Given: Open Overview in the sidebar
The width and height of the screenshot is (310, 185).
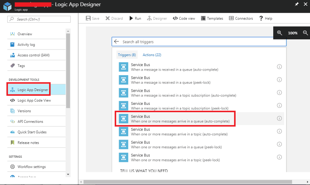Looking at the screenshot, I should 25,34.
